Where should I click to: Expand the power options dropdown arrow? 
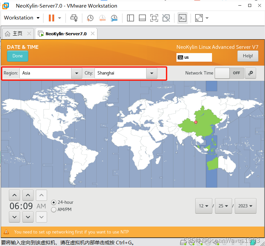(60, 18)
